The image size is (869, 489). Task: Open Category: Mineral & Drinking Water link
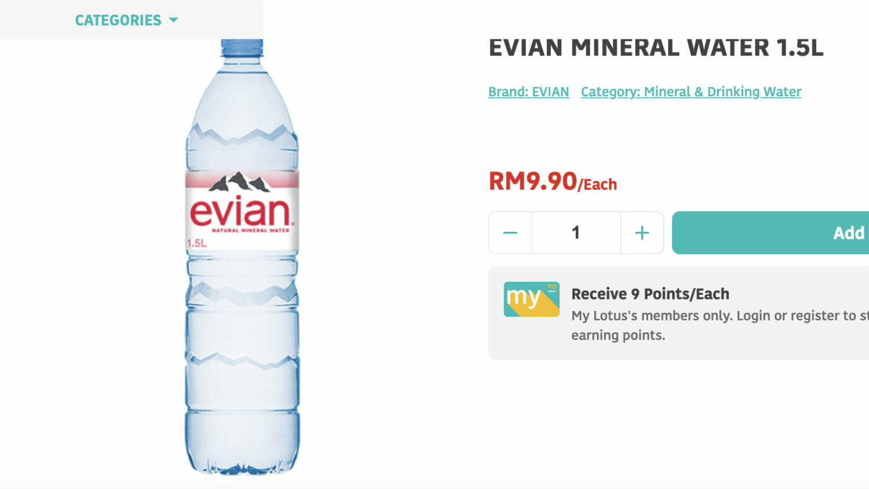click(x=691, y=92)
